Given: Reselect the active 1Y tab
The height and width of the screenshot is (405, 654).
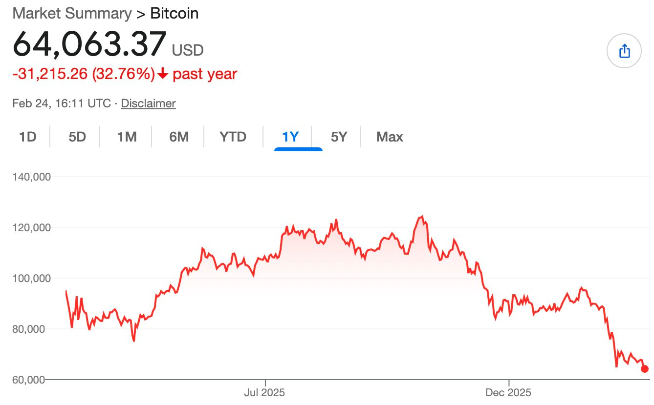Looking at the screenshot, I should (291, 137).
